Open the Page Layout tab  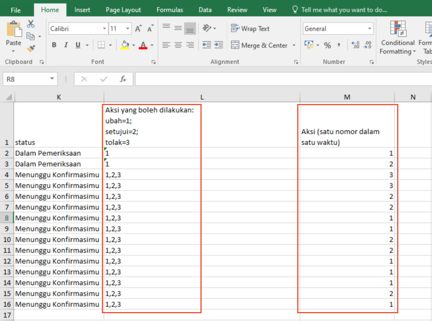pyautogui.click(x=123, y=10)
